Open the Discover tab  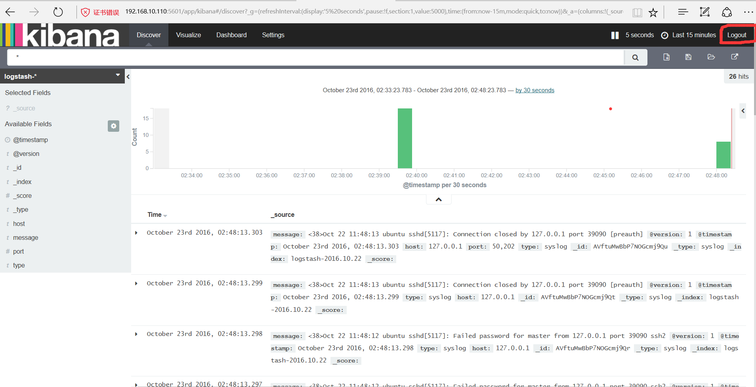[x=149, y=35]
